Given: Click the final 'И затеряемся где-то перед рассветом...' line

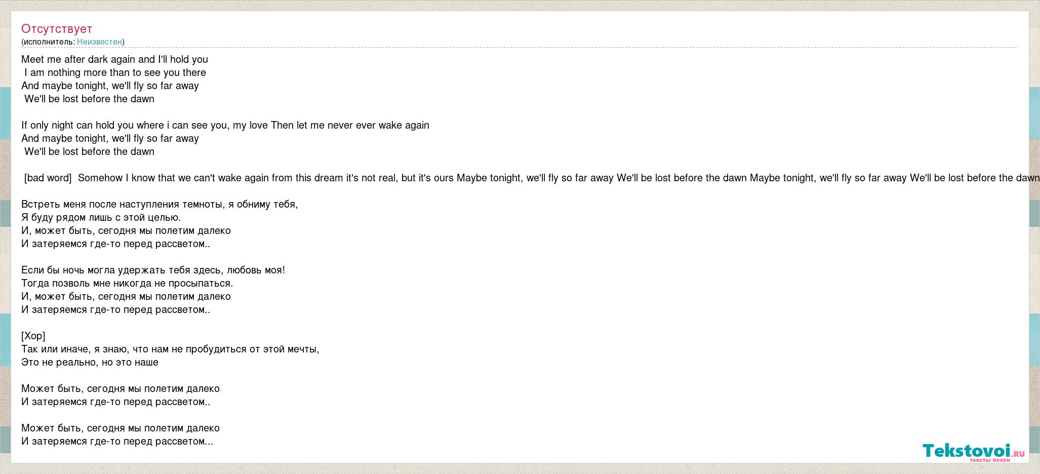Looking at the screenshot, I should point(117,442).
